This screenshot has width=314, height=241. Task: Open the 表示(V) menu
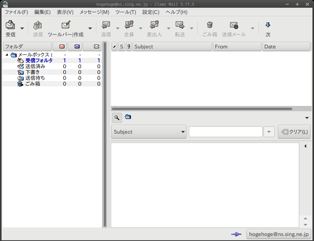[x=65, y=12]
